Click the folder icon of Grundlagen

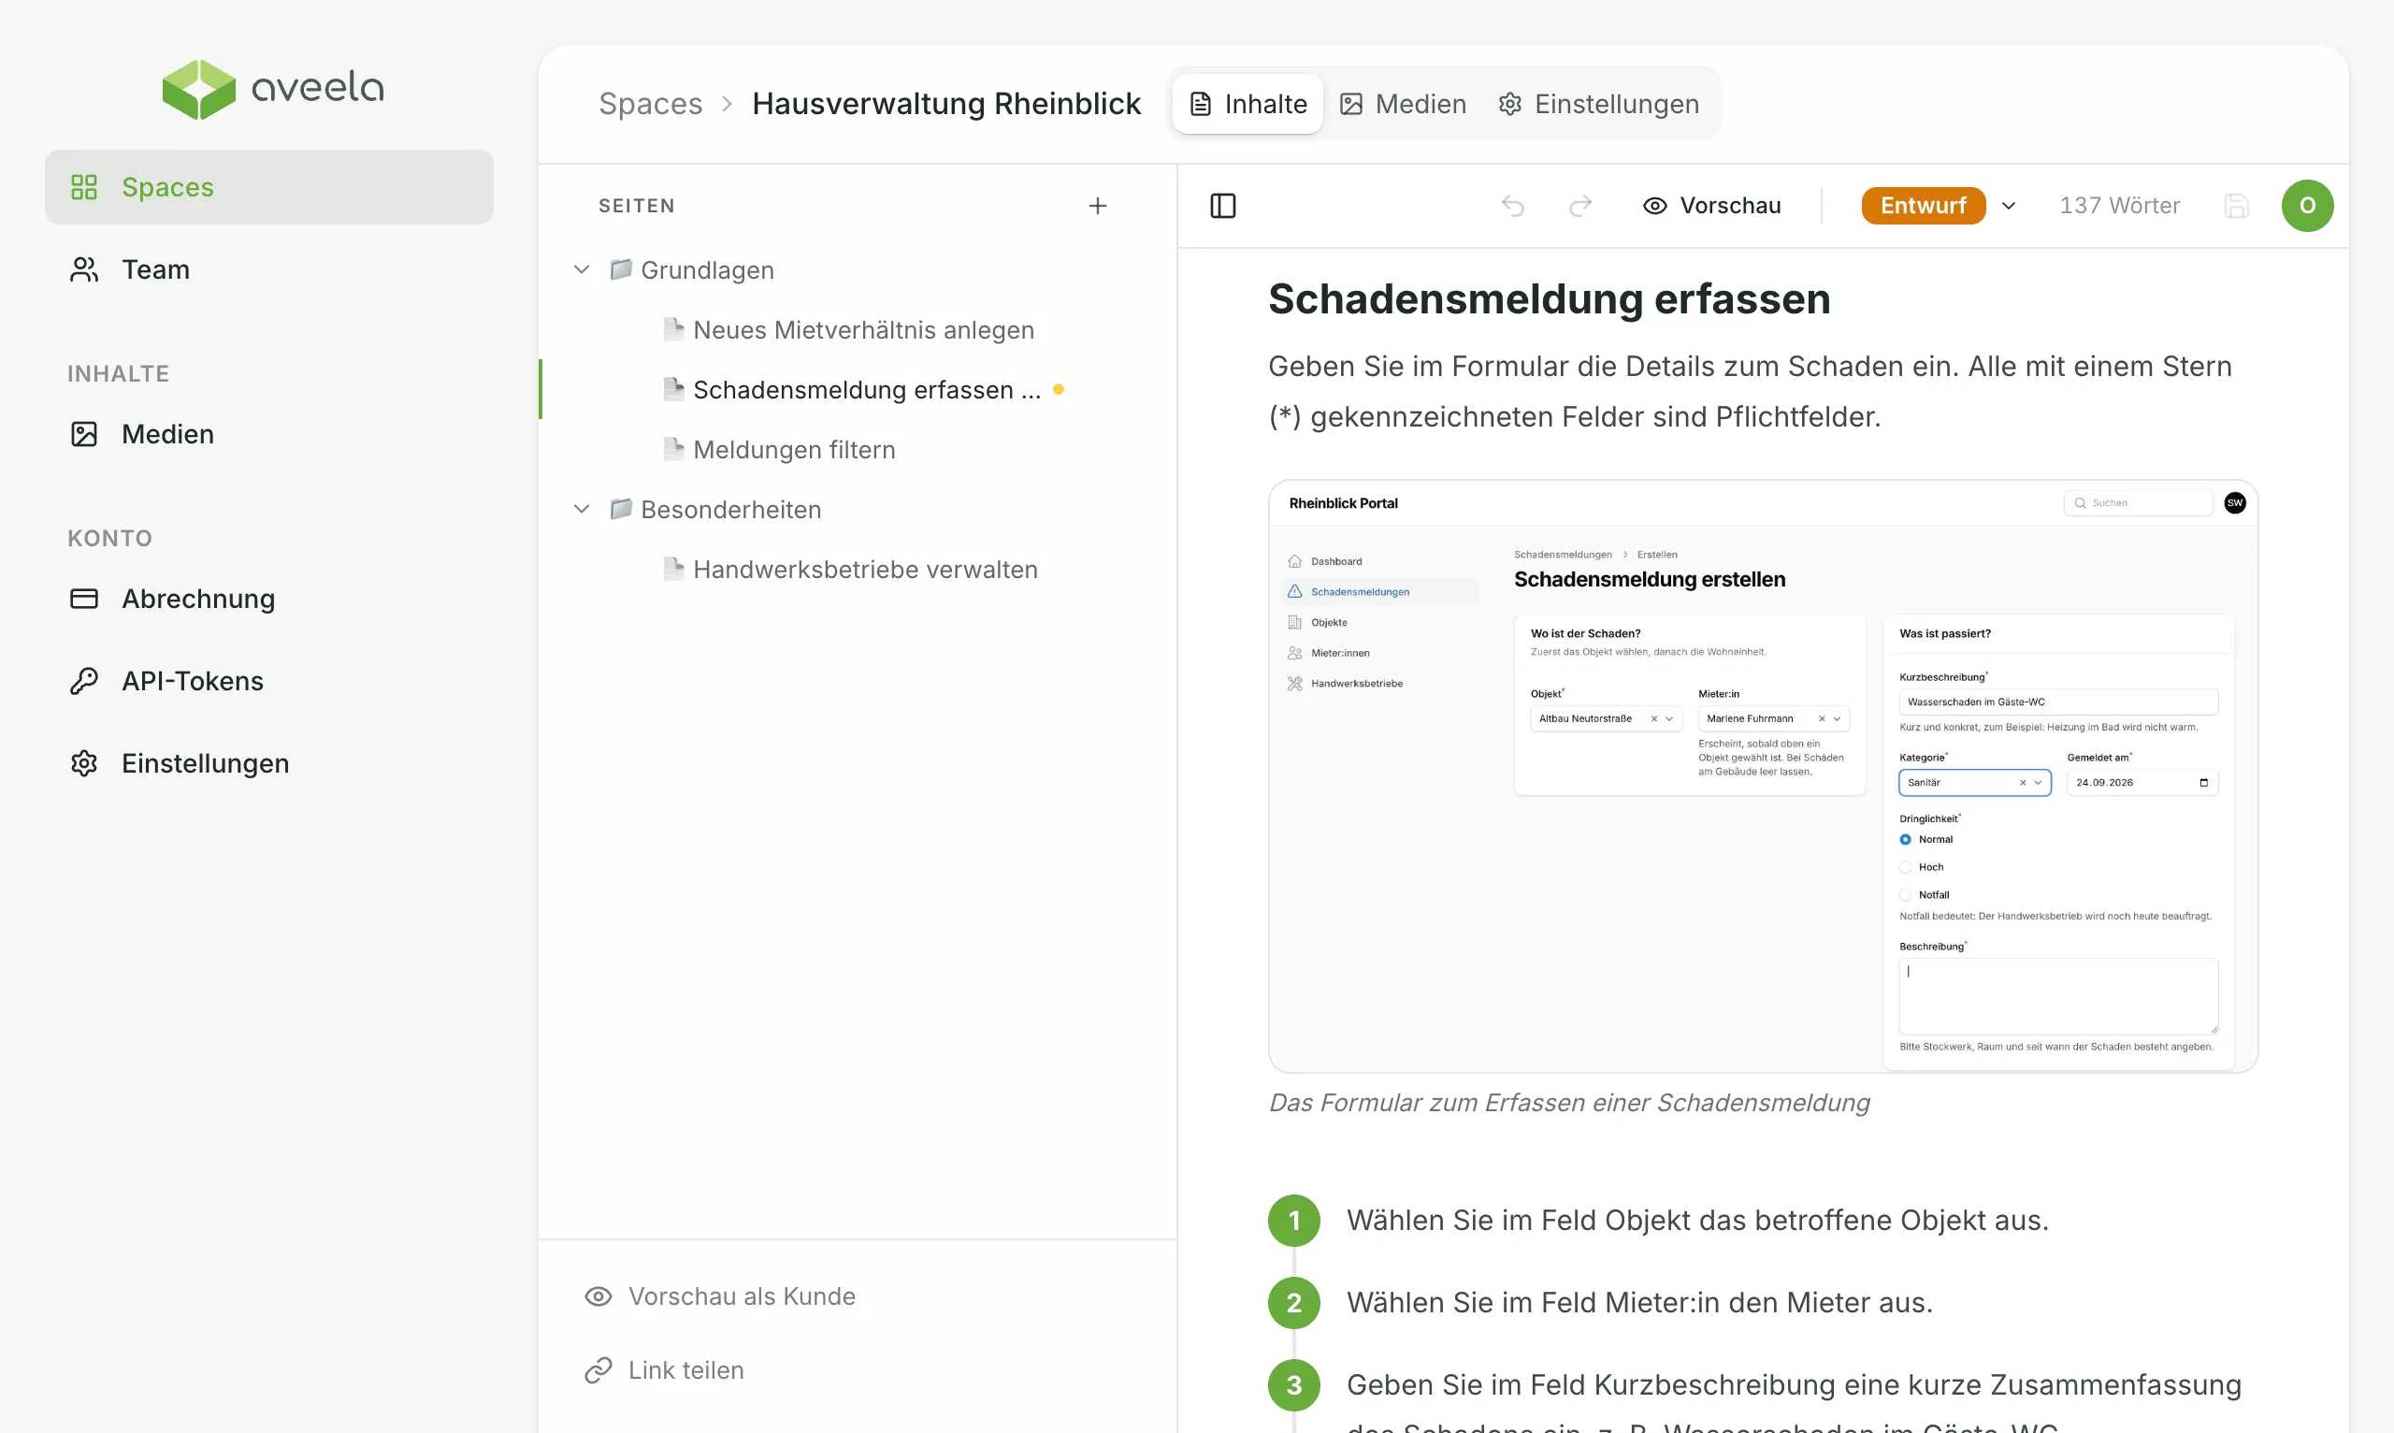pyautogui.click(x=621, y=268)
